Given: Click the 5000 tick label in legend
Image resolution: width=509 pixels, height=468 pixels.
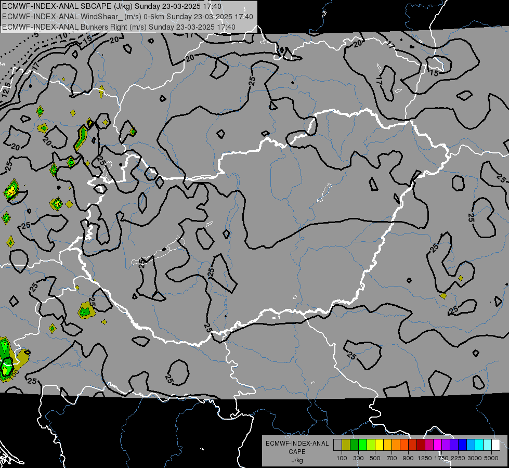Looking at the screenshot, I should coord(491,458).
